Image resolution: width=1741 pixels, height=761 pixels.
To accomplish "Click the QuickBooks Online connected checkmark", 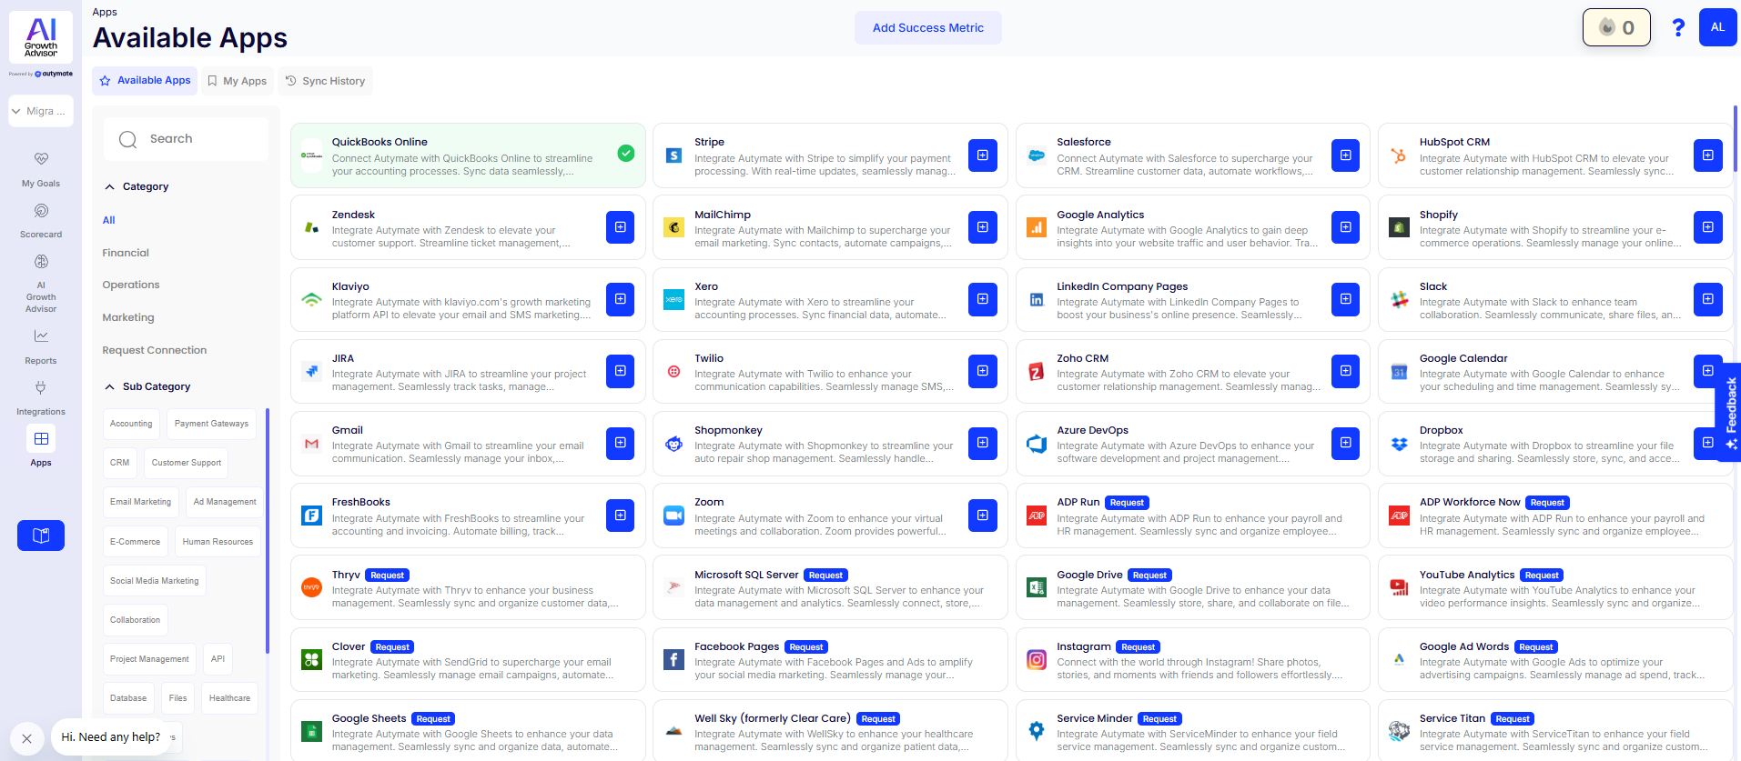I will [x=626, y=154].
